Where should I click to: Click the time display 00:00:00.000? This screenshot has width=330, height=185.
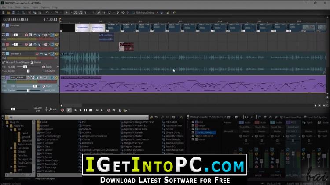(15, 19)
